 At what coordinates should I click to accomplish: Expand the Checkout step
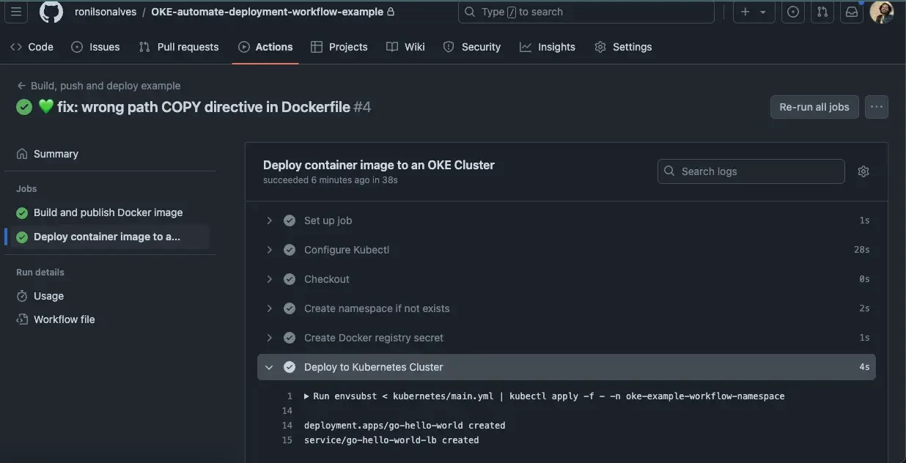click(566, 279)
